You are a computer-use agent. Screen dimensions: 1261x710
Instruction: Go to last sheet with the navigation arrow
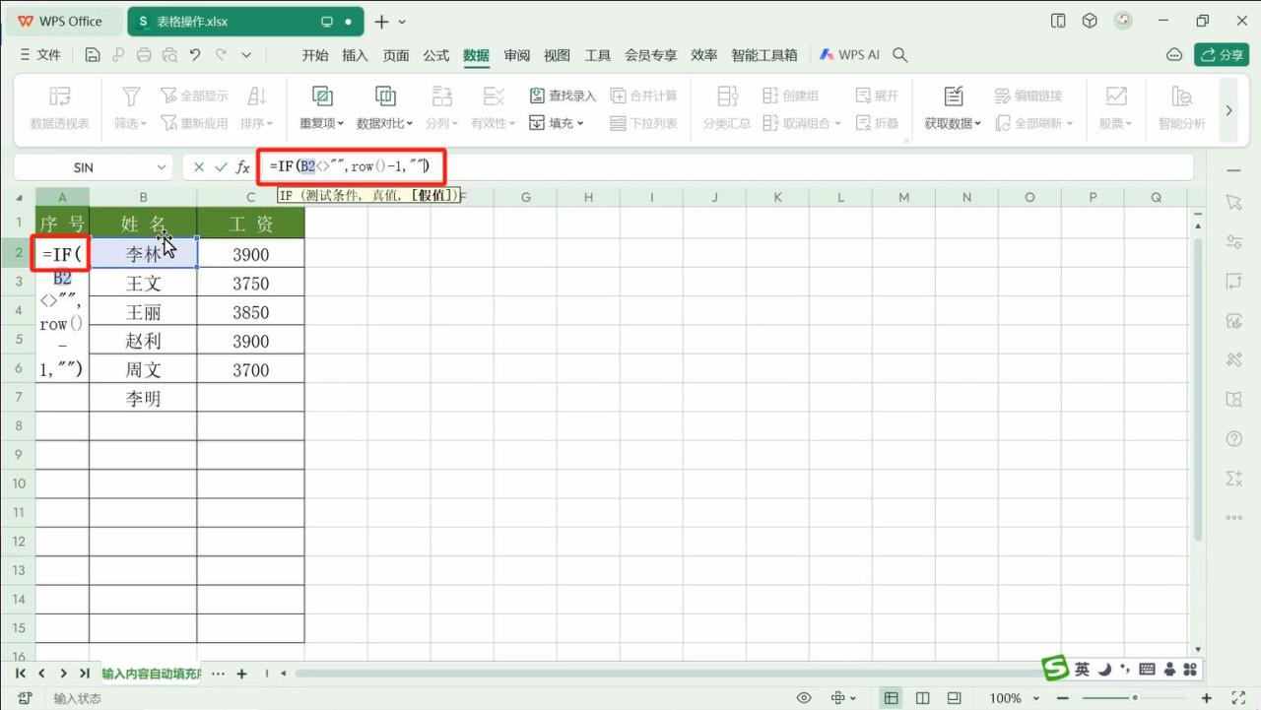click(x=85, y=674)
